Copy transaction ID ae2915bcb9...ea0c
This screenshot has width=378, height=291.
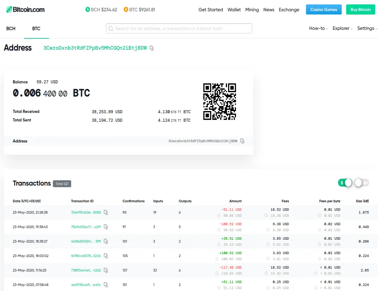106,285
